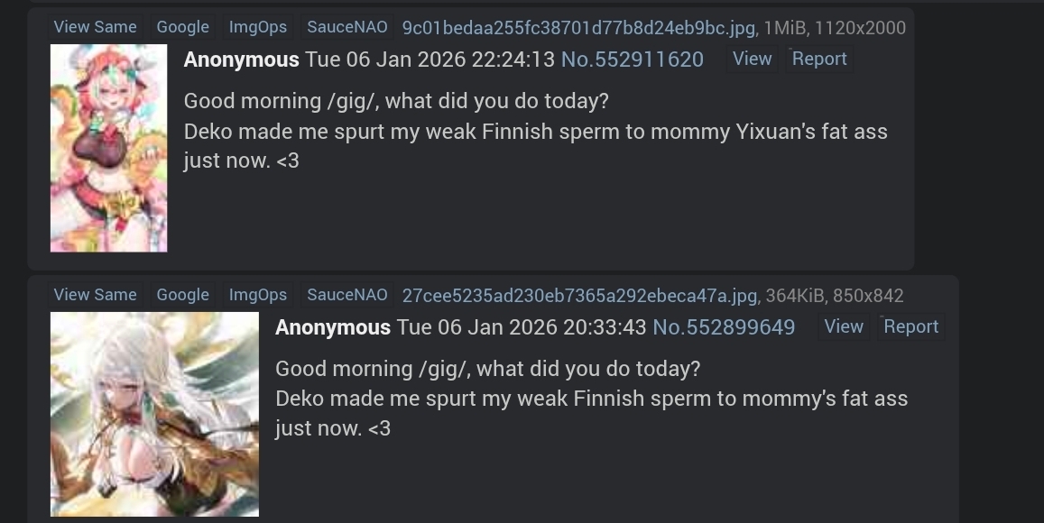Open Google reverse search for second post image
Image resolution: width=1044 pixels, height=523 pixels.
pyautogui.click(x=182, y=295)
